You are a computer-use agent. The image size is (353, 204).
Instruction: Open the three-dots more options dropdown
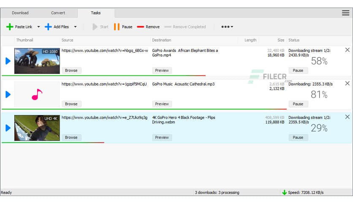[227, 27]
